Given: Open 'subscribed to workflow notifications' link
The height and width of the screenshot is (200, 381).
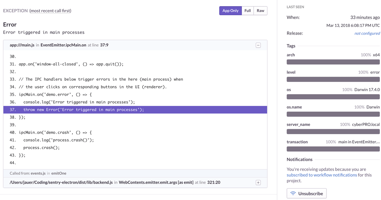Looking at the screenshot, I should coord(322,175).
